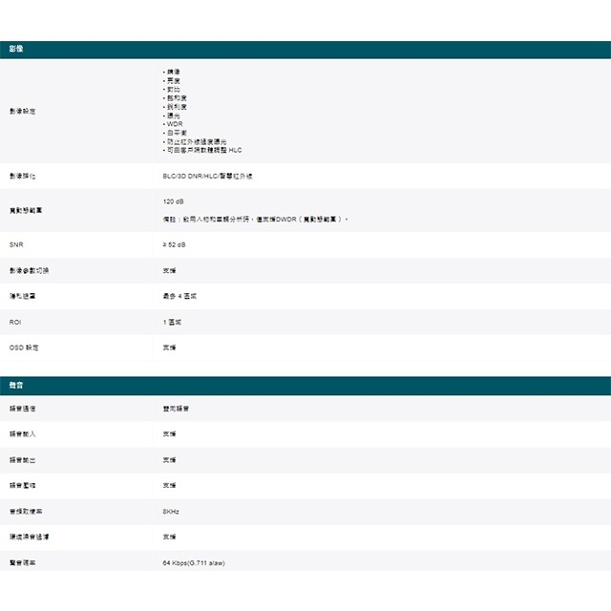
Task: Select the 語音輸入 row label
Action: (22, 434)
